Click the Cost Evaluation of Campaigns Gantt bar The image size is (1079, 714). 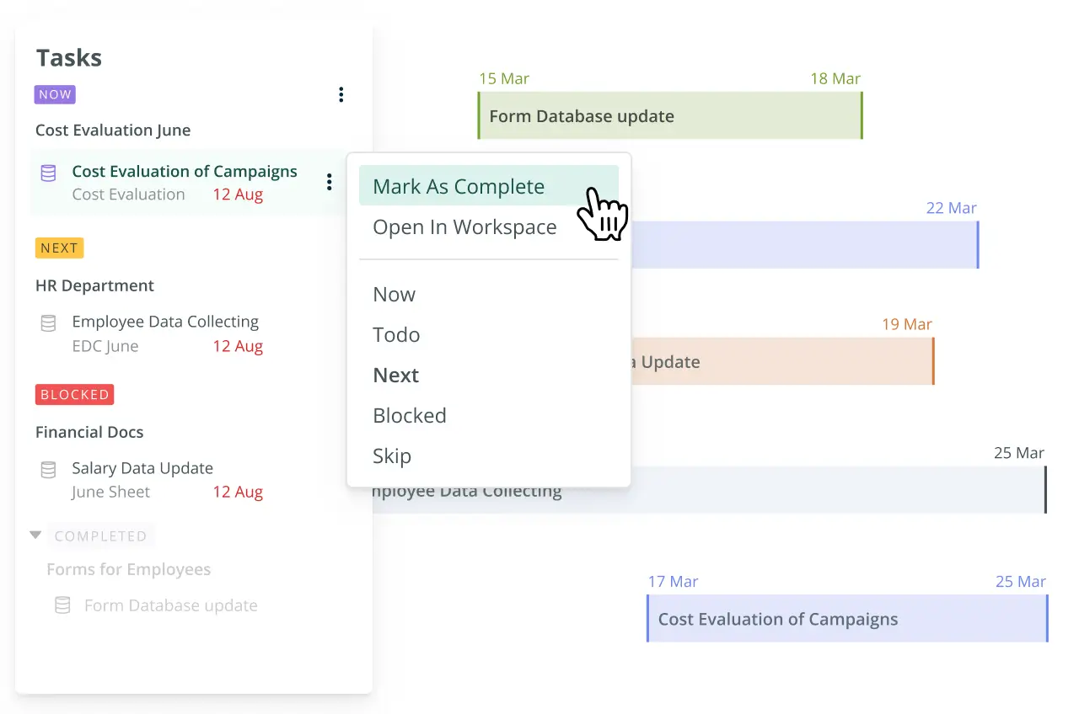click(x=846, y=619)
